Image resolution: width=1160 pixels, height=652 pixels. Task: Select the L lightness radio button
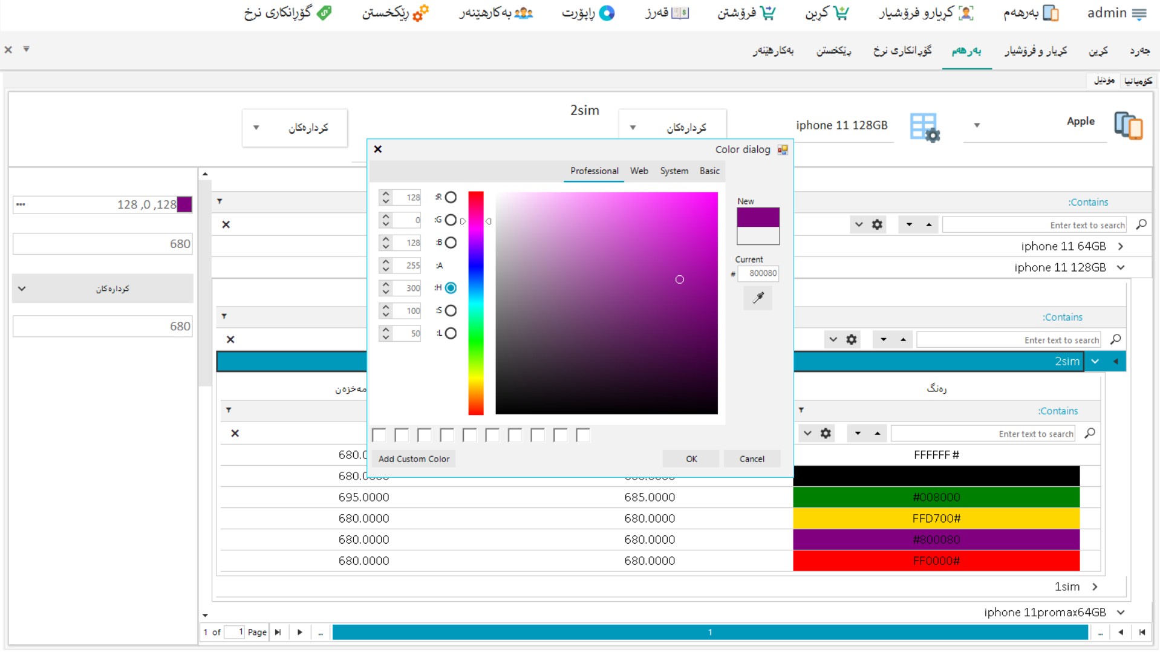click(451, 333)
